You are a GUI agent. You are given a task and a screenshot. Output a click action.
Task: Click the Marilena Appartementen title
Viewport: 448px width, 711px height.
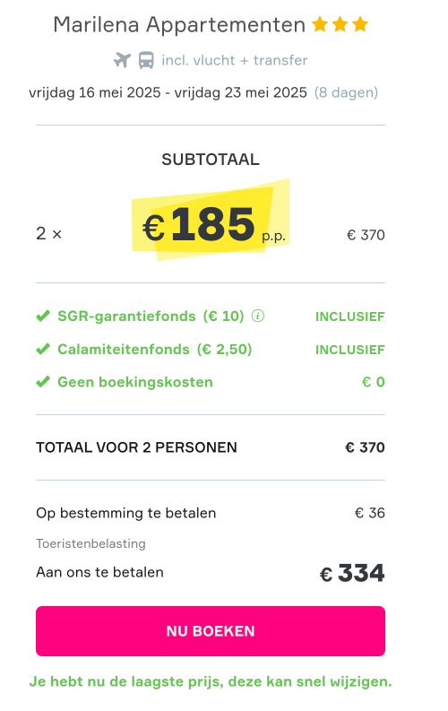tap(179, 25)
